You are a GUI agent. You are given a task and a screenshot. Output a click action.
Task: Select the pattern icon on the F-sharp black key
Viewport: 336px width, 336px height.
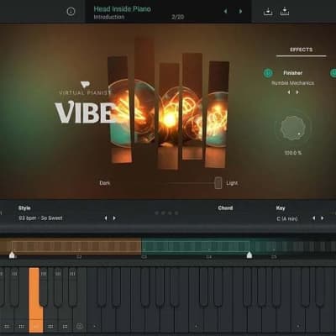click(x=44, y=274)
